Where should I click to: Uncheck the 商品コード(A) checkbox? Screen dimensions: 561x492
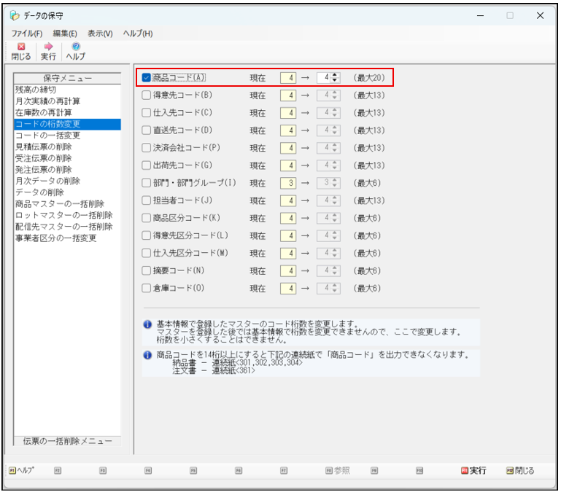click(x=146, y=77)
